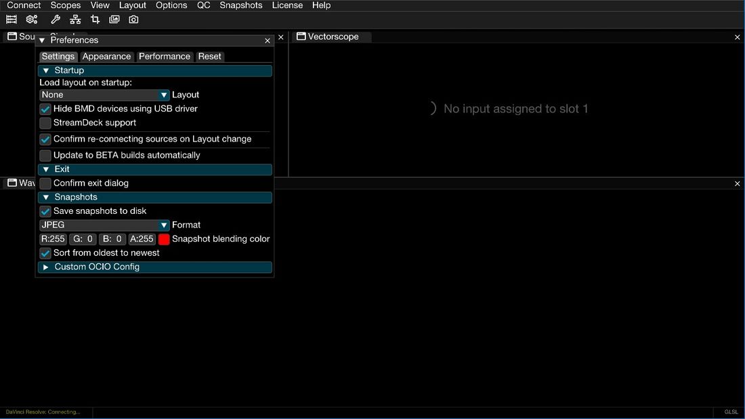The image size is (745, 419).
Task: Open the snapshot Format dropdown showing JPEG
Action: pos(104,225)
